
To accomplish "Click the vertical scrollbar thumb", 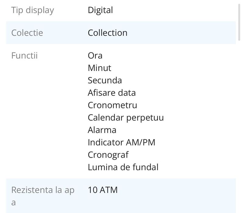I will [239, 23].
